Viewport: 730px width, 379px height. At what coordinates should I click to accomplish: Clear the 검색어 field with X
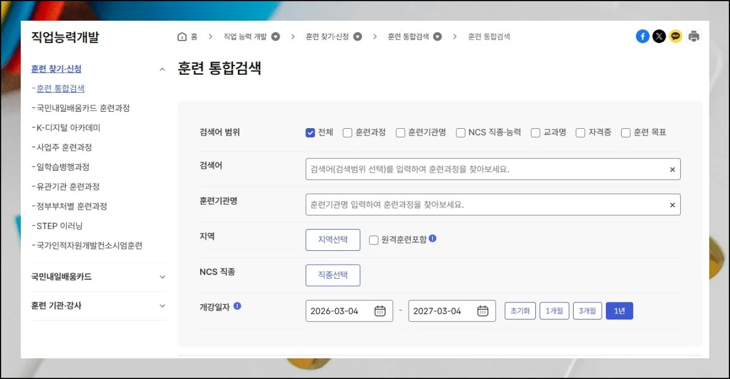672,170
